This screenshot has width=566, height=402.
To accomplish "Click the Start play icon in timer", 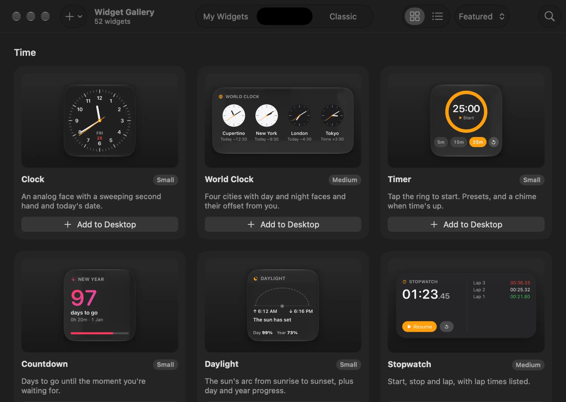I will point(461,118).
